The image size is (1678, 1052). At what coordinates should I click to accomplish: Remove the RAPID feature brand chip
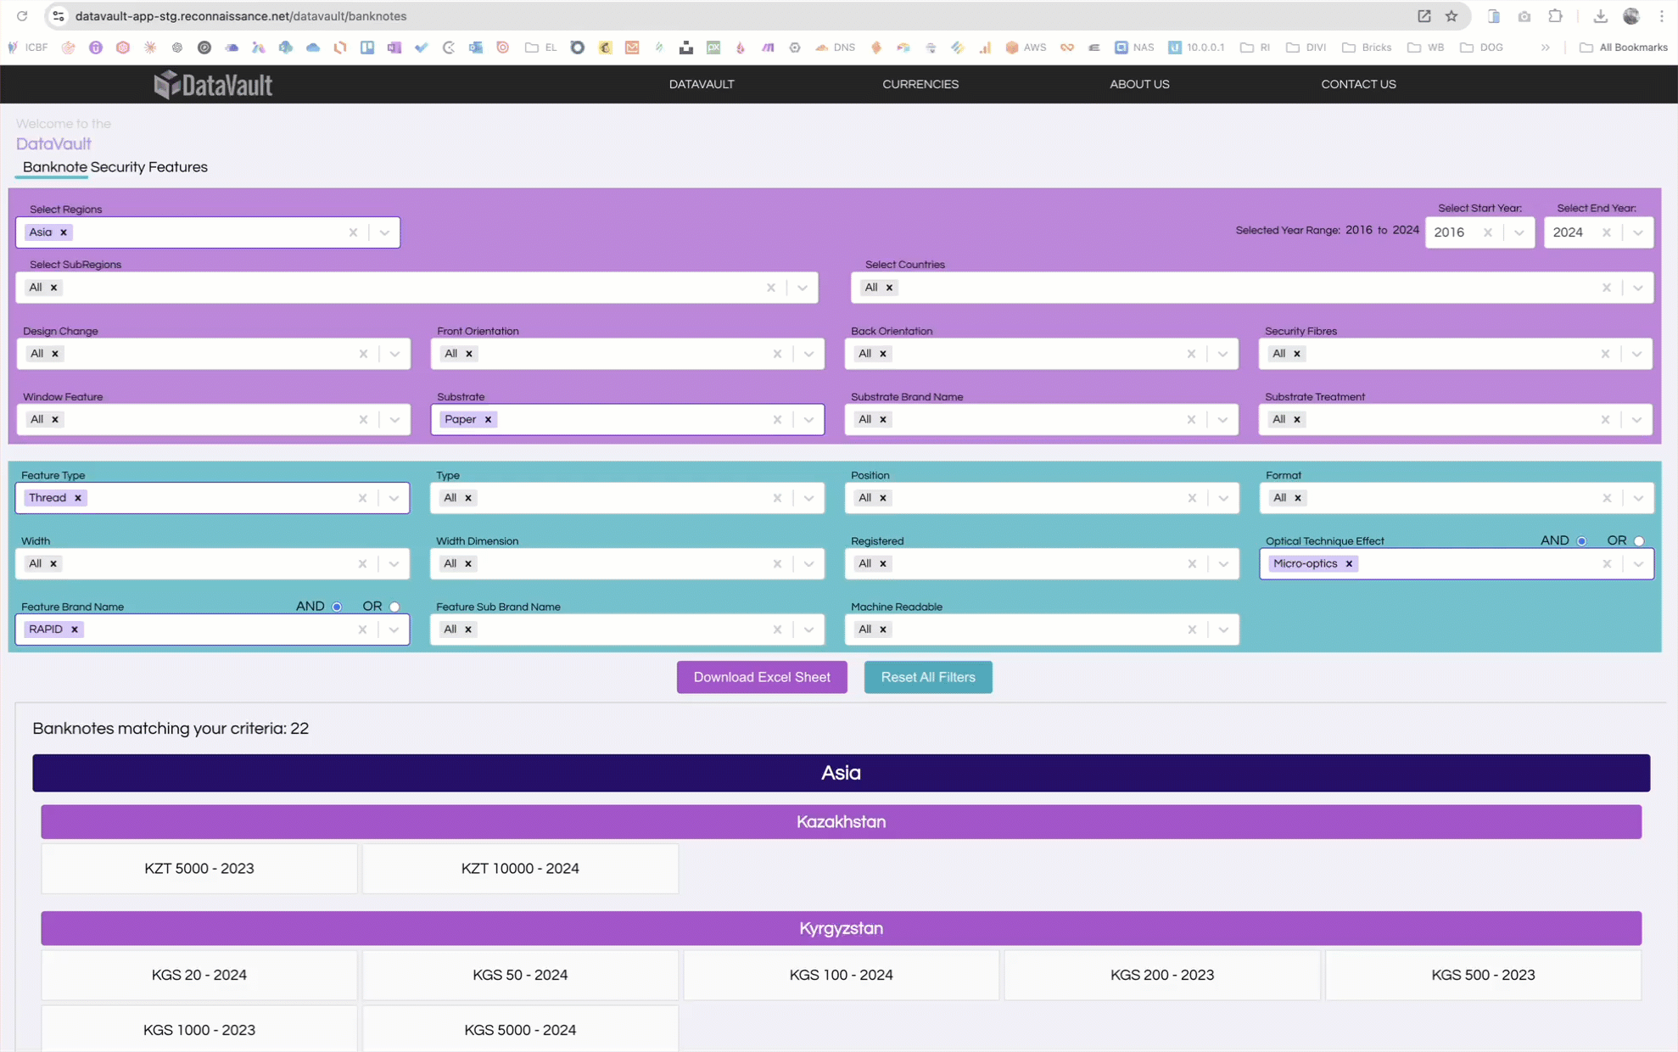75,629
